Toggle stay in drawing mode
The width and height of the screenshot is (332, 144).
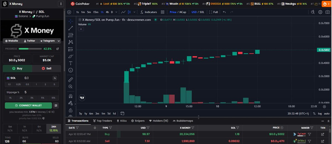pos(71,103)
